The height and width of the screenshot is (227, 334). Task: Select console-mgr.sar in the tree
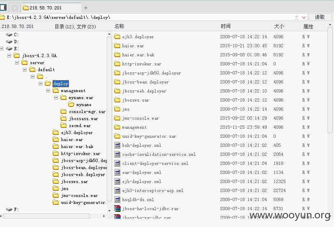87,111
